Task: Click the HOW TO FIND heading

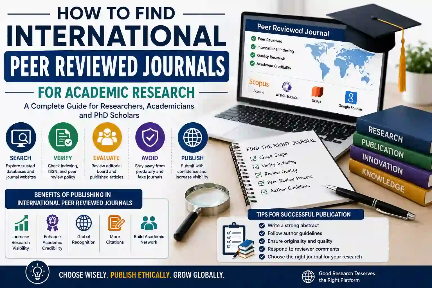Action: point(116,13)
